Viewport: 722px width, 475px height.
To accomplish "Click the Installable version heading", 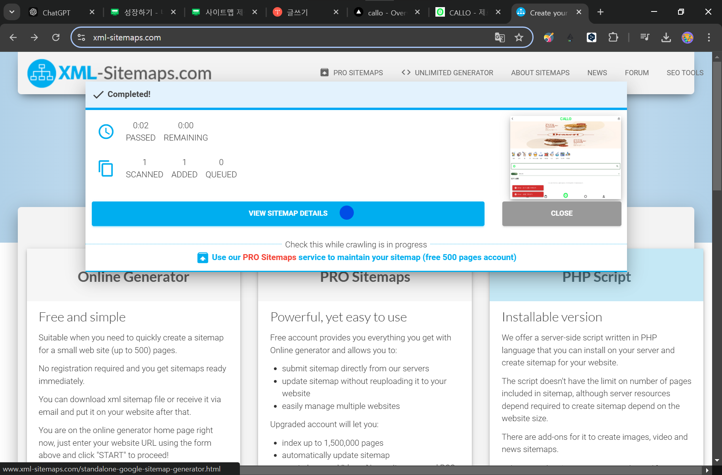I will coord(552,317).
